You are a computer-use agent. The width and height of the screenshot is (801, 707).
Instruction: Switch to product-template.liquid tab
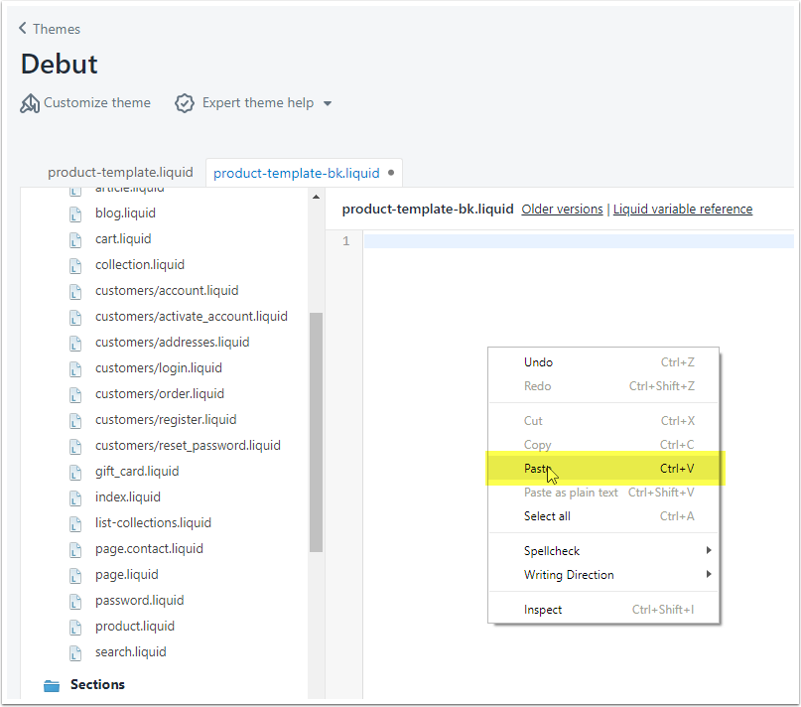pos(120,172)
